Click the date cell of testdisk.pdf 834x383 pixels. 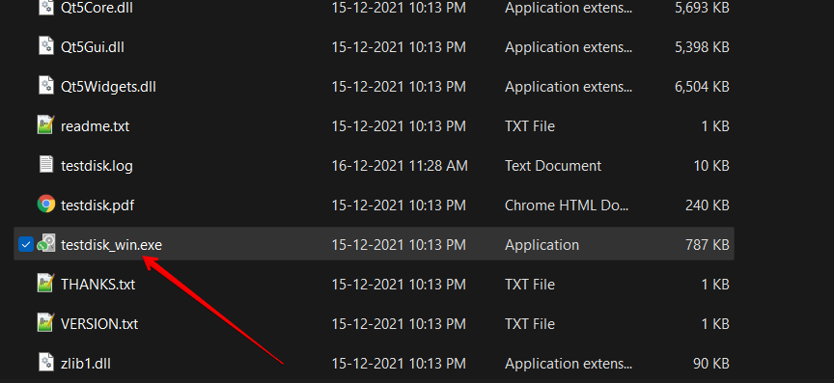pyautogui.click(x=399, y=205)
